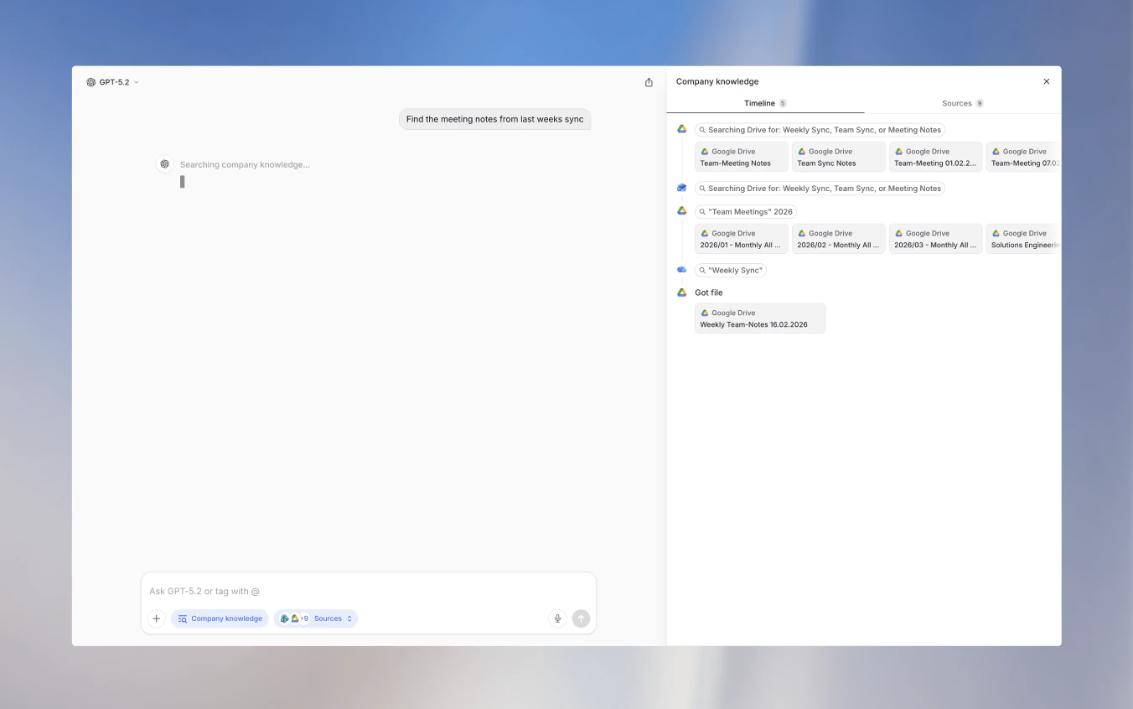The height and width of the screenshot is (709, 1133).
Task: Click the magnifier icon in the Team Meetings 2026 chip
Action: [x=701, y=211]
